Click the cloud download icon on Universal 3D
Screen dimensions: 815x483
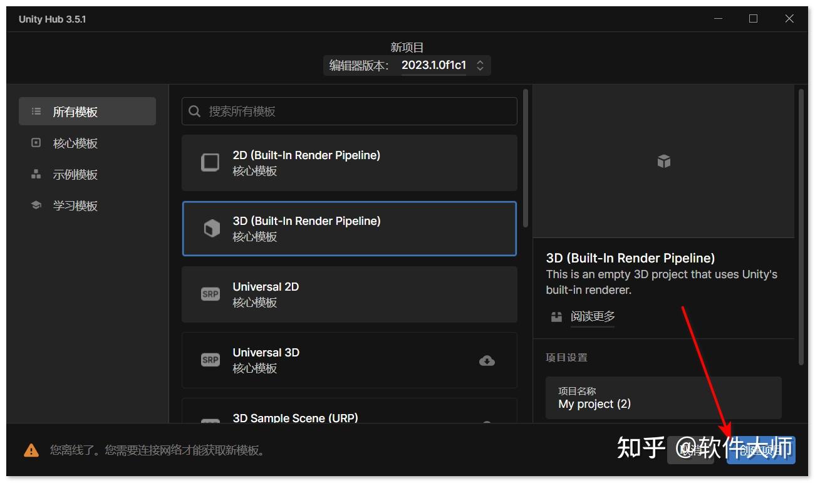tap(487, 360)
